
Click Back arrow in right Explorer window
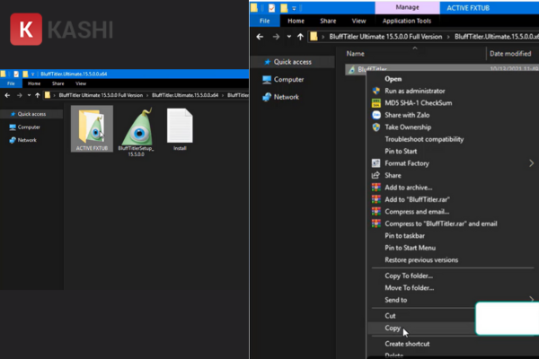[x=260, y=37]
